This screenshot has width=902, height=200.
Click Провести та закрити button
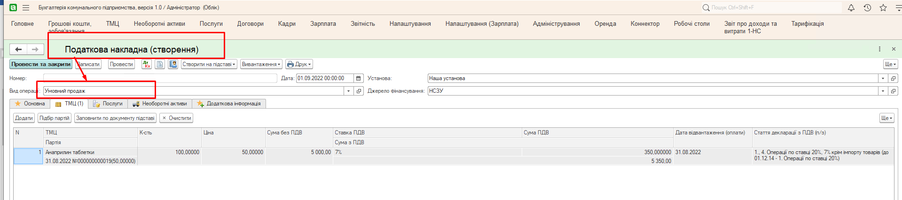coord(41,64)
